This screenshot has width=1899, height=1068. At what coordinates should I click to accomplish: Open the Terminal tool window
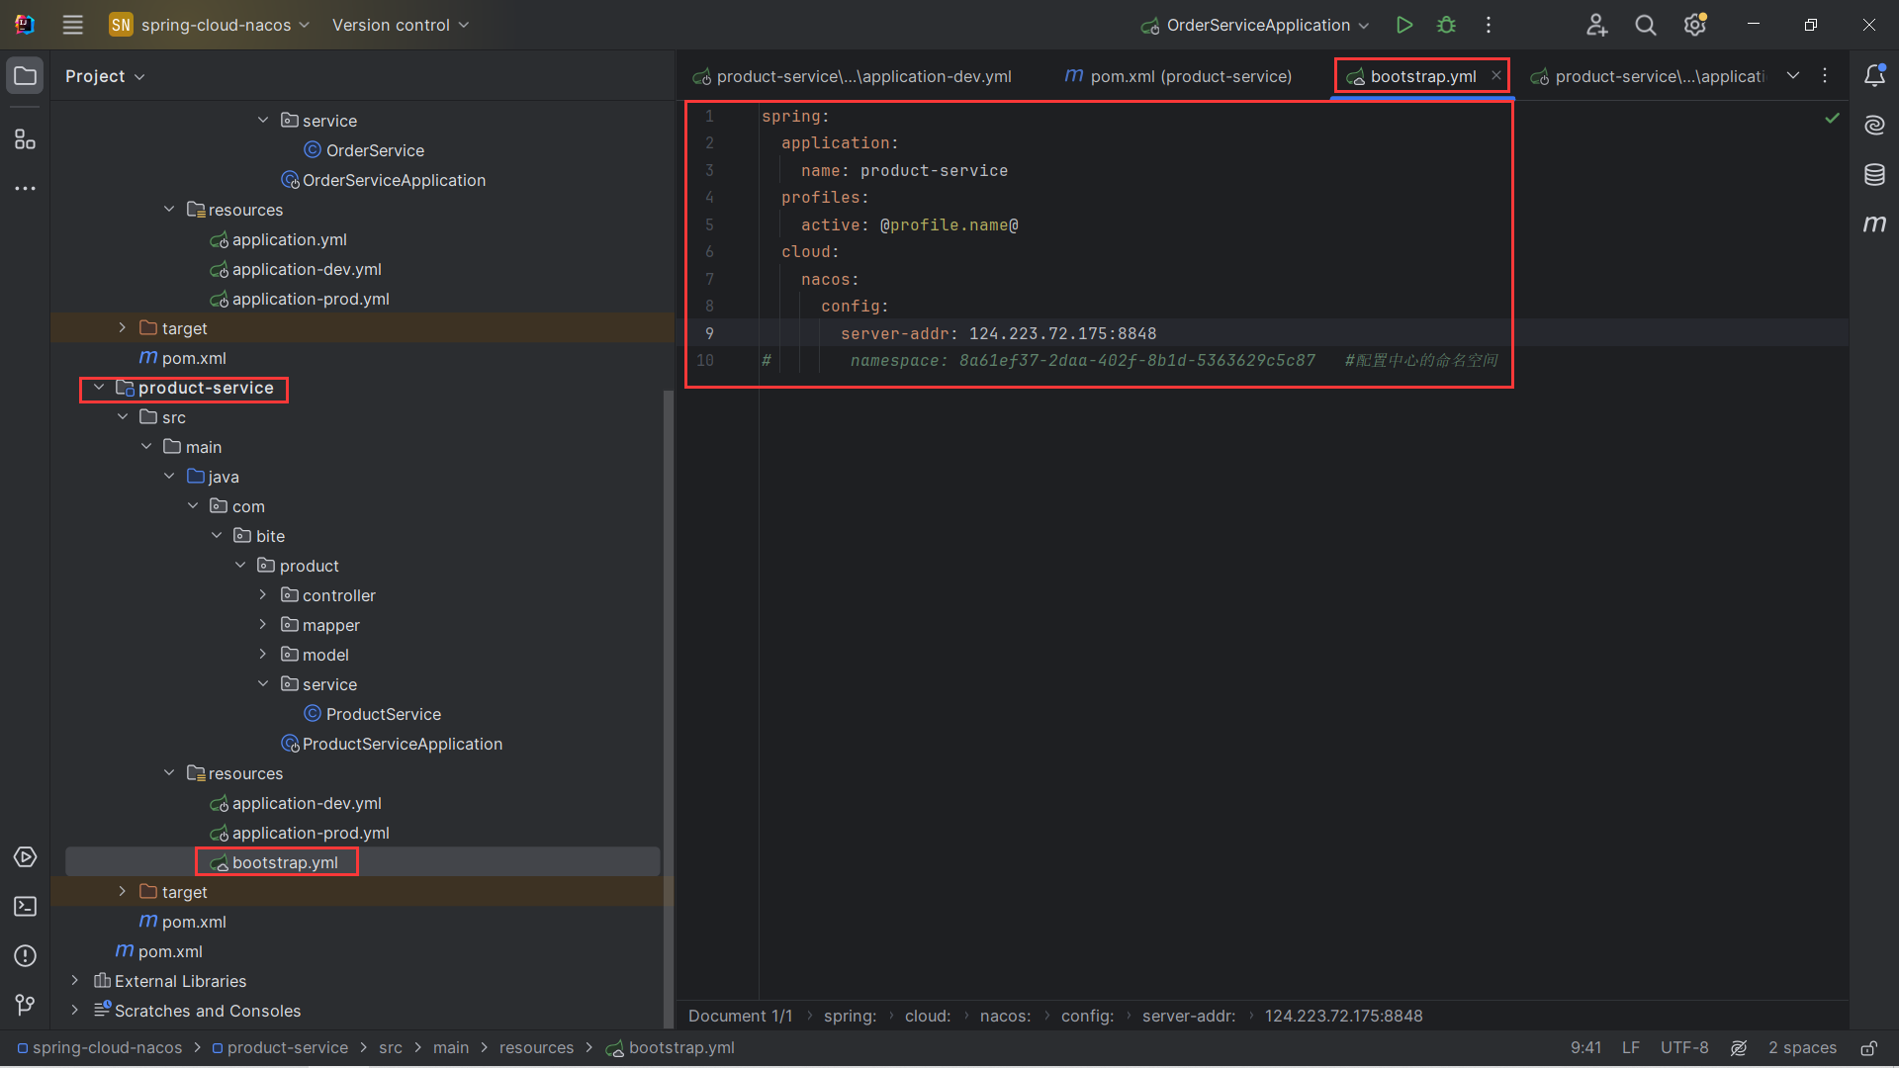tap(26, 906)
